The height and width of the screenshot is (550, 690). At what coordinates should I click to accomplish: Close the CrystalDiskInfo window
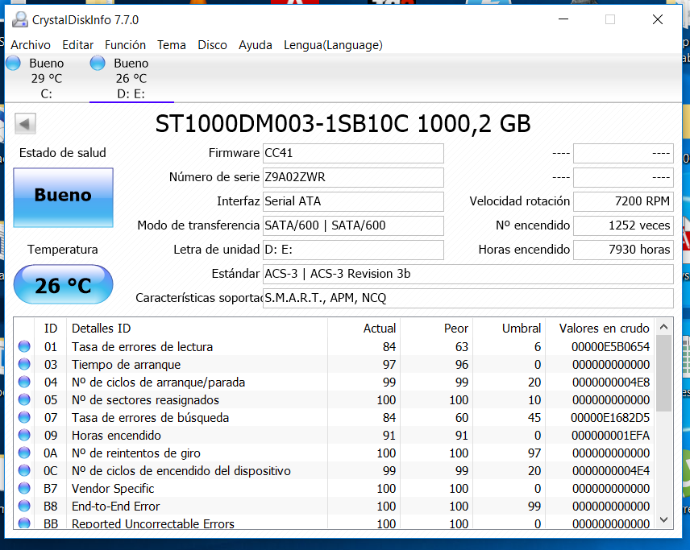point(658,19)
